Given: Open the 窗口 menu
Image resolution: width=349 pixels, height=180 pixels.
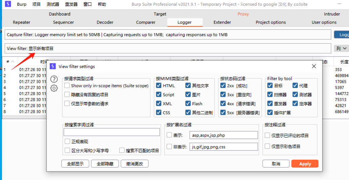Looking at the screenshot, I should coord(87,4).
